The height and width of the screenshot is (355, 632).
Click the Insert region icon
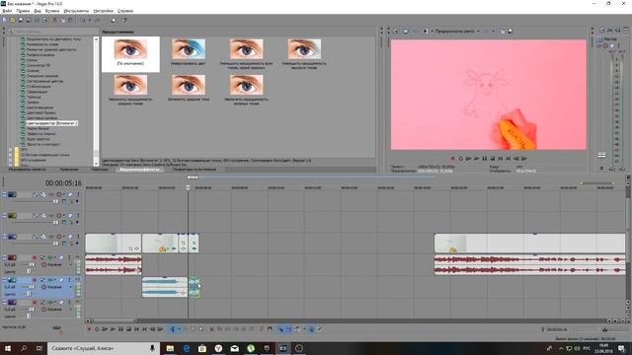coord(270,329)
